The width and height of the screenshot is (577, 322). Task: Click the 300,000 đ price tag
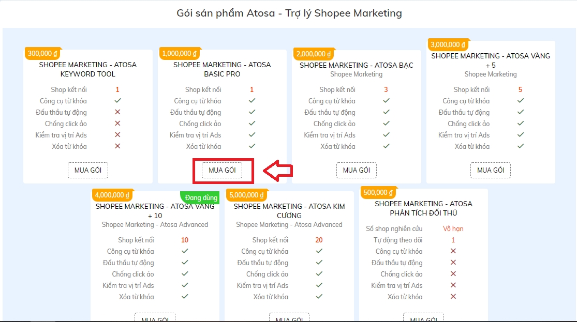tap(43, 53)
